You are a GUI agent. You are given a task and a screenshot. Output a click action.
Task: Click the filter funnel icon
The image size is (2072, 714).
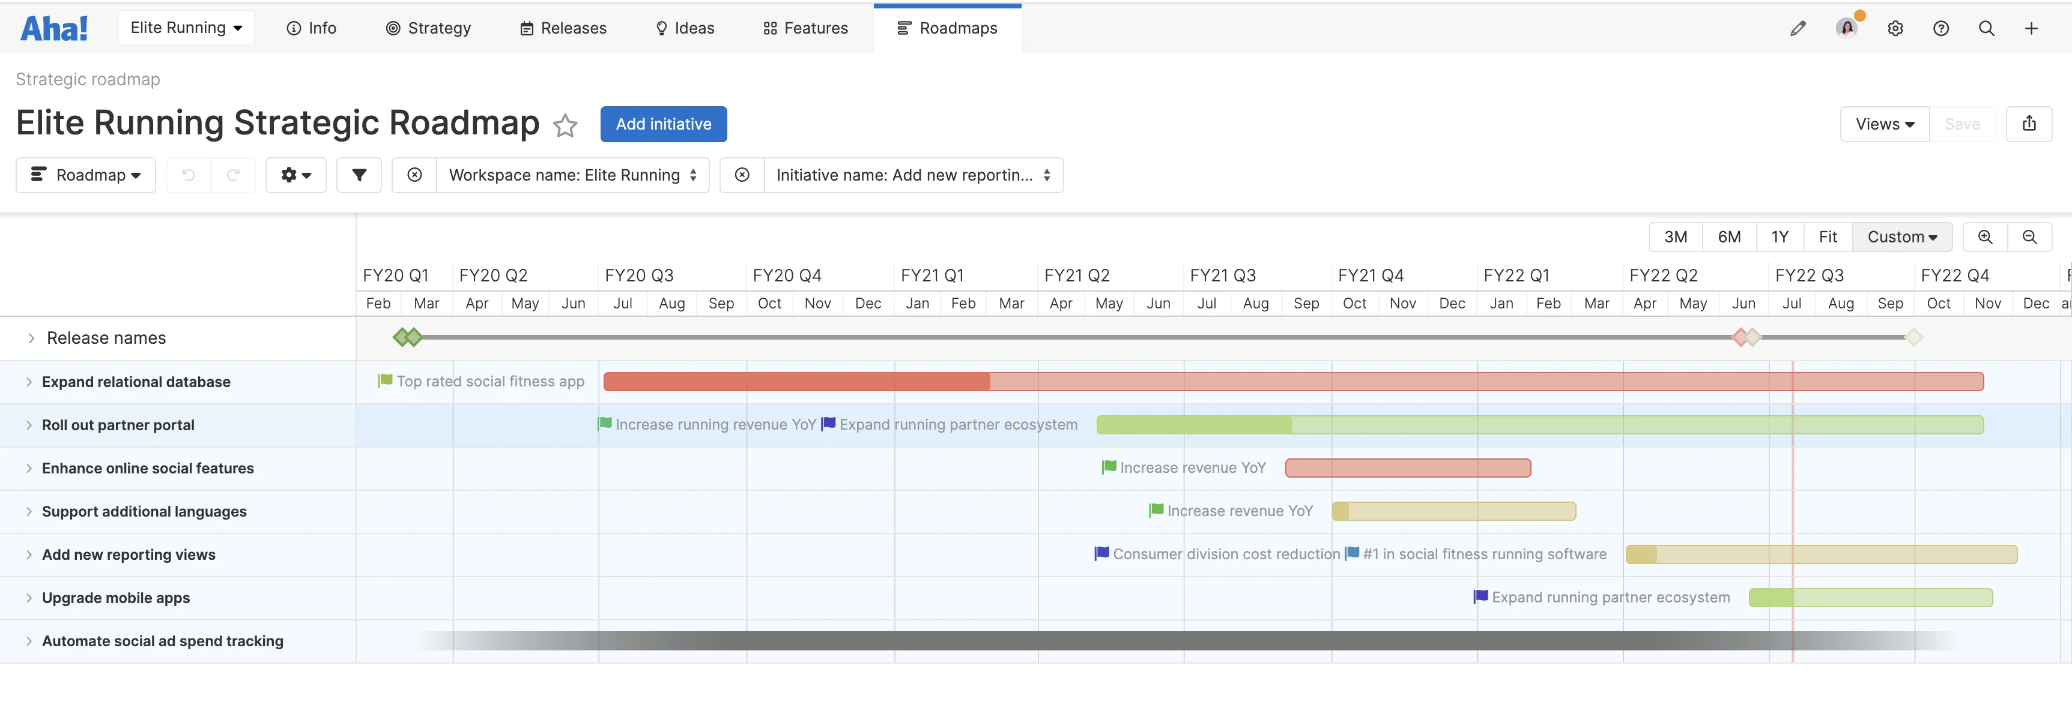pyautogui.click(x=359, y=175)
